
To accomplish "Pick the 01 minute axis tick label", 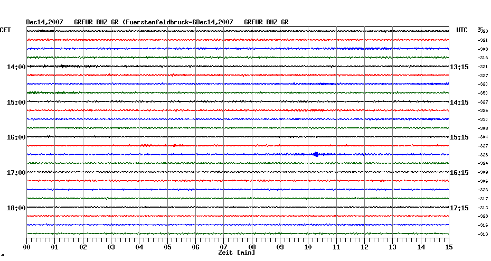I will pos(54,247).
